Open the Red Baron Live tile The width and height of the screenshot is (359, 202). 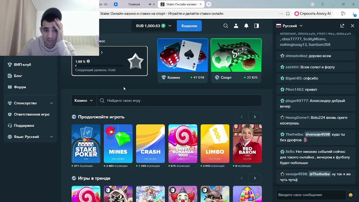tap(247, 144)
